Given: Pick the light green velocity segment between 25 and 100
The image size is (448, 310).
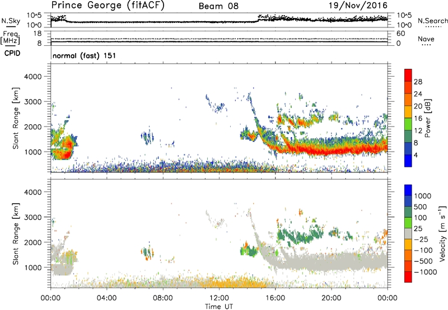Looking at the screenshot, I should tap(408, 223).
